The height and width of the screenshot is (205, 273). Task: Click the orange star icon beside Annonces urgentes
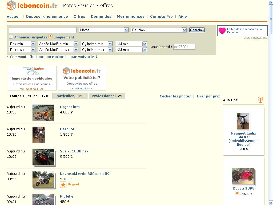pyautogui.click(x=50, y=37)
